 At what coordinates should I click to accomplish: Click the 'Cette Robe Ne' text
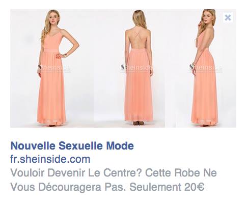pos(181,173)
